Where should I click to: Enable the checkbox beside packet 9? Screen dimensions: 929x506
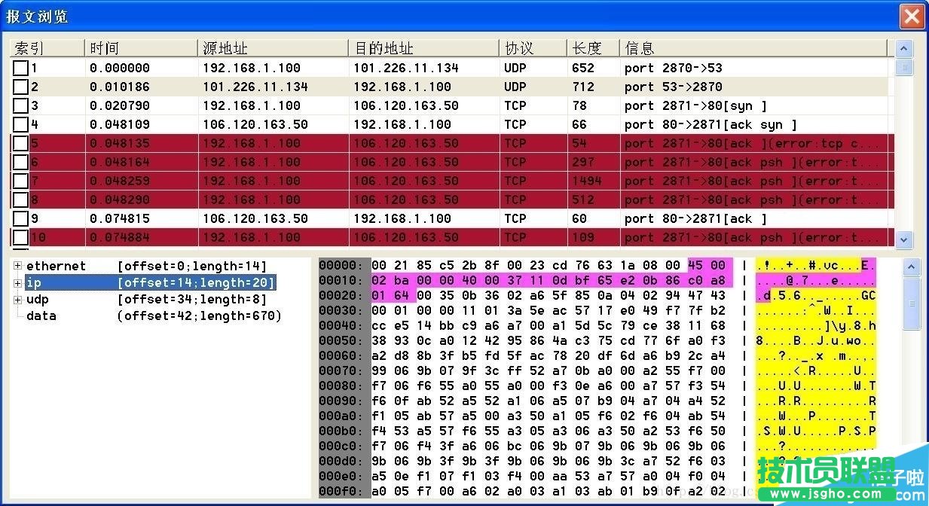pos(20,218)
